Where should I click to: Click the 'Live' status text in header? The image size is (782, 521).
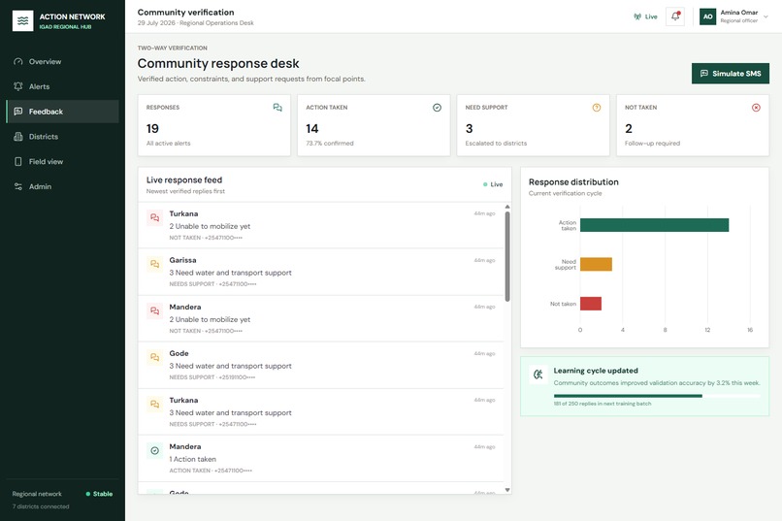(651, 16)
